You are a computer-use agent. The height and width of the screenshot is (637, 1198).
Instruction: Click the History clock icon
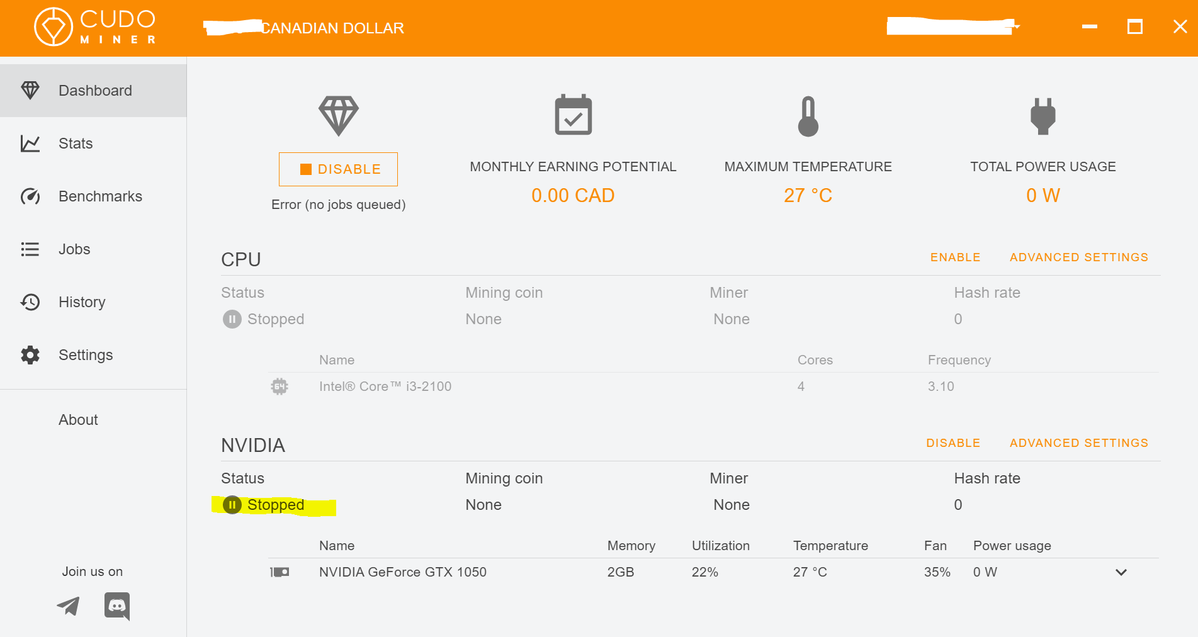click(x=30, y=302)
